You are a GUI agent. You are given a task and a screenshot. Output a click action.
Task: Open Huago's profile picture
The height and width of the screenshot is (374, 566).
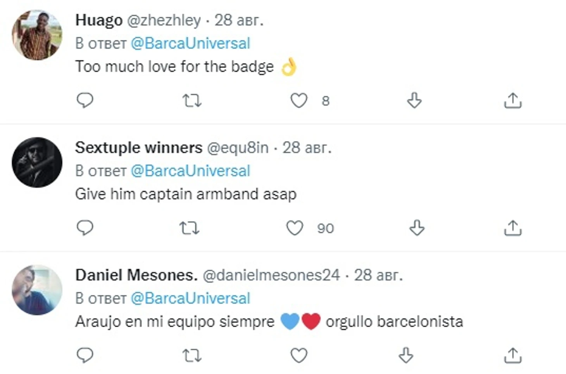pos(37,35)
